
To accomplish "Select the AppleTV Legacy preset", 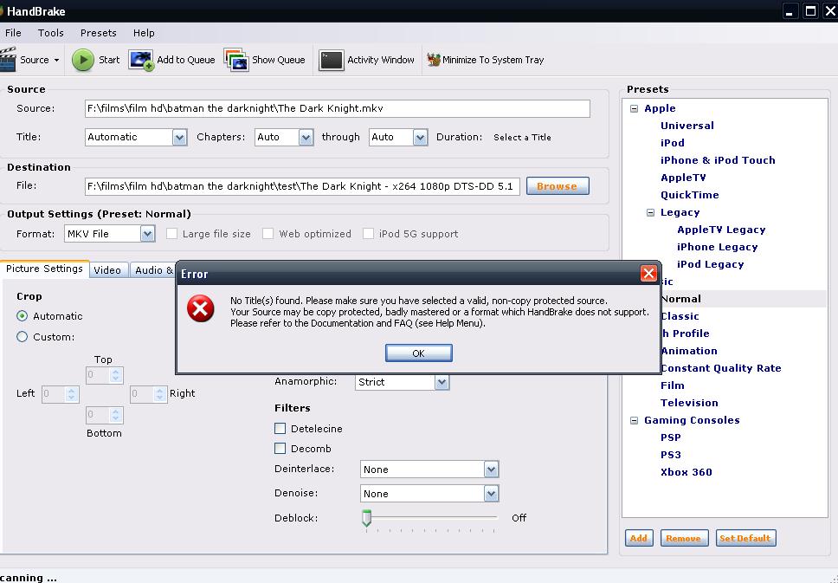I will [721, 230].
